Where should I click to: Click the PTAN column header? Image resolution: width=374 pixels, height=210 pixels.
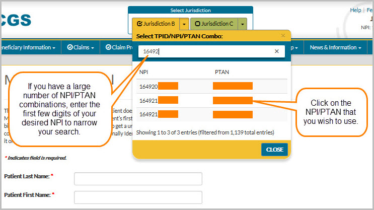point(221,72)
